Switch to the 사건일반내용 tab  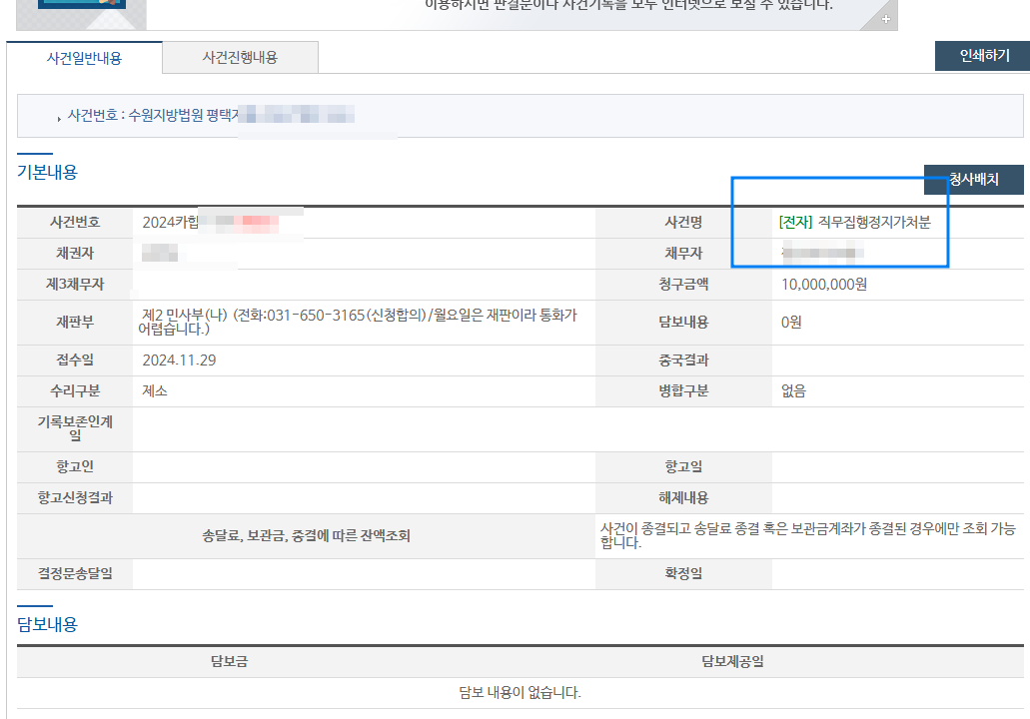pyautogui.click(x=84, y=58)
